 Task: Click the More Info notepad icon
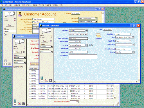point(98,35)
